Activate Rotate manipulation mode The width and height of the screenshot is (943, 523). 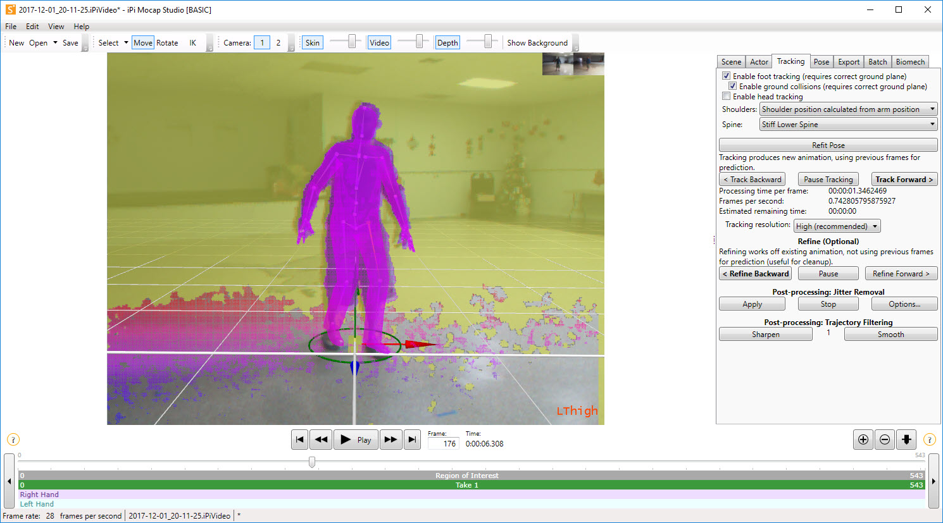(x=167, y=42)
